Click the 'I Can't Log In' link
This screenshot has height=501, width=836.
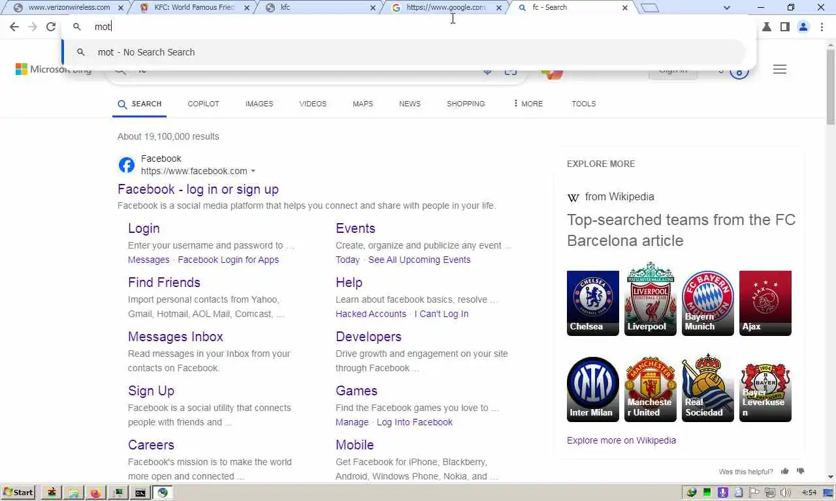point(442,314)
